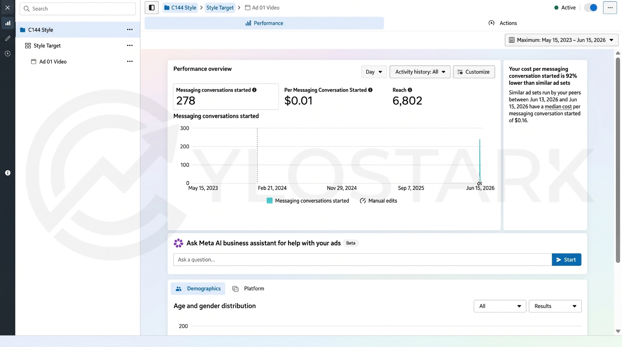The height and width of the screenshot is (347, 622).
Task: Open the Day granularity dropdown
Action: [x=374, y=72]
